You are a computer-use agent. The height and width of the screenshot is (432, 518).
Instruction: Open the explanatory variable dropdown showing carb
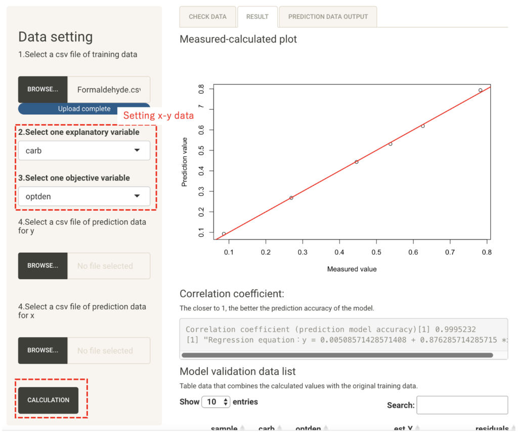point(84,150)
